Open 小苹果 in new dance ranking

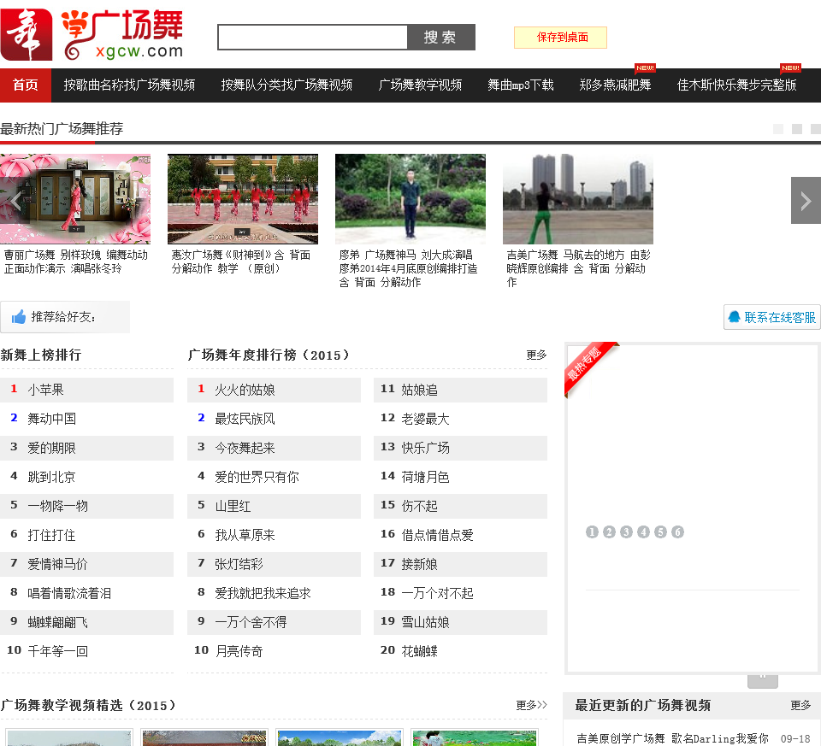[x=45, y=390]
